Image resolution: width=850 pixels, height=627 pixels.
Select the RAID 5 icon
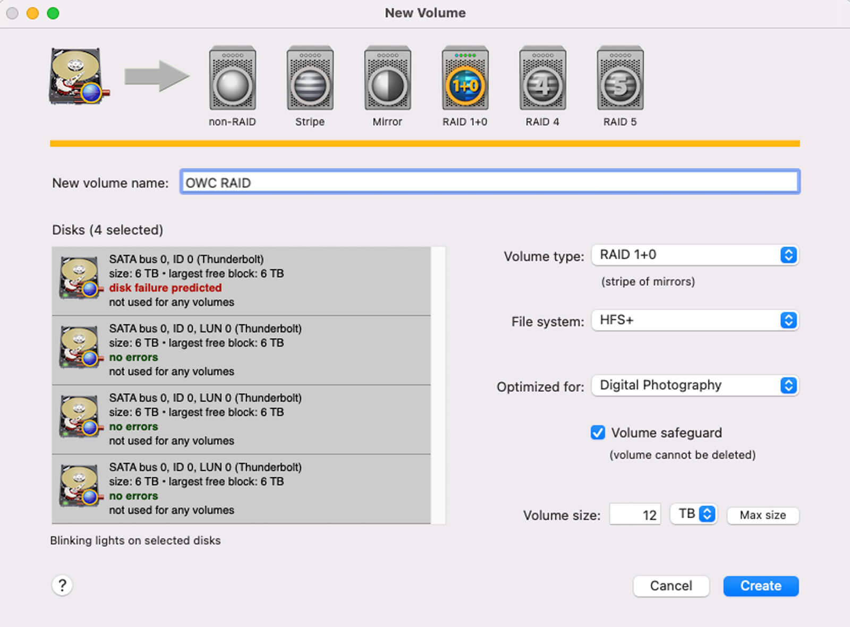620,79
